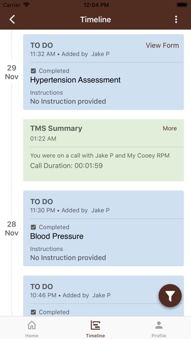The height and width of the screenshot is (339, 191).
Task: Expand TMS Summary with More
Action: 170,128
